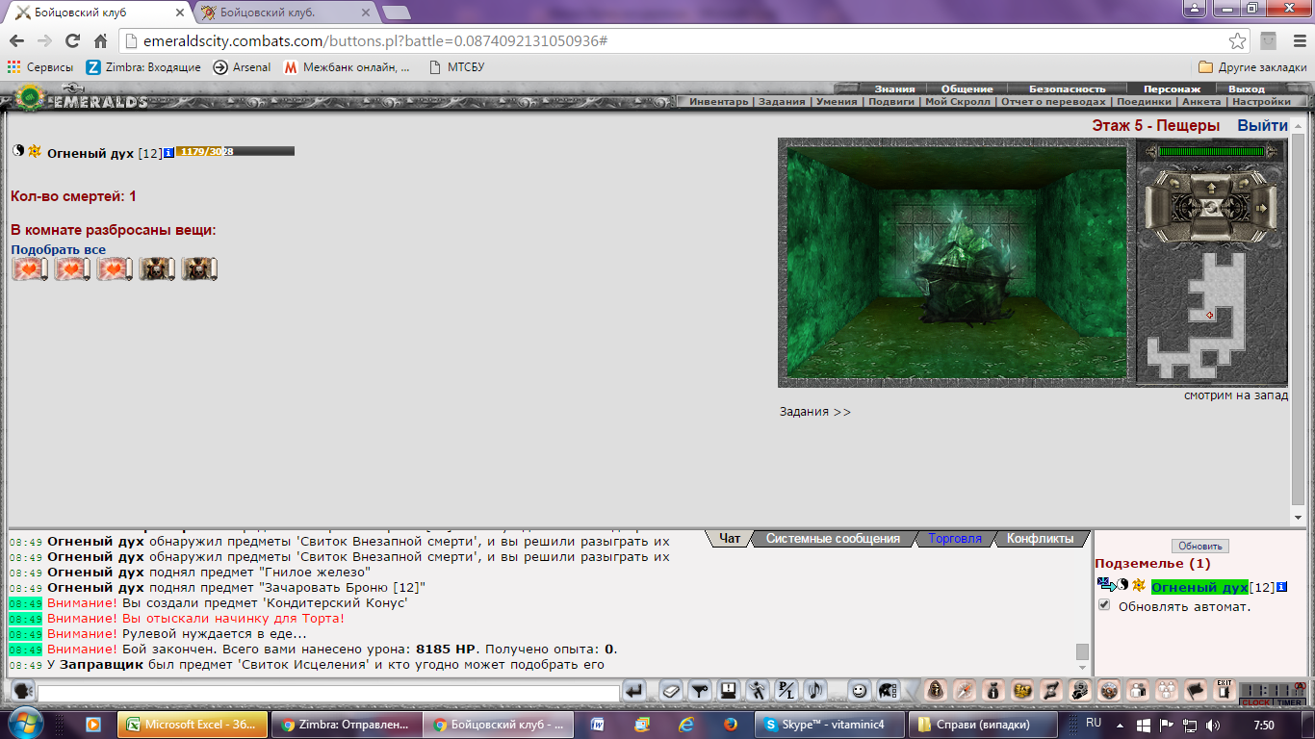Viewport: 1315px width, 739px height.
Task: Bookmark this page with the star icon
Action: coord(1238,41)
